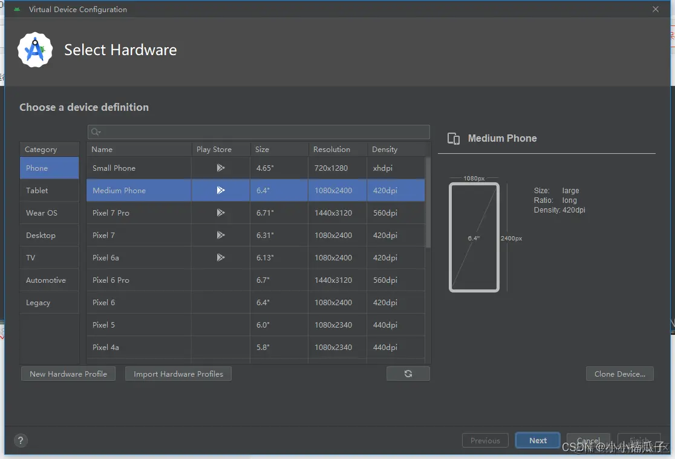Click the Previous button
This screenshot has height=459, width=675.
point(485,440)
